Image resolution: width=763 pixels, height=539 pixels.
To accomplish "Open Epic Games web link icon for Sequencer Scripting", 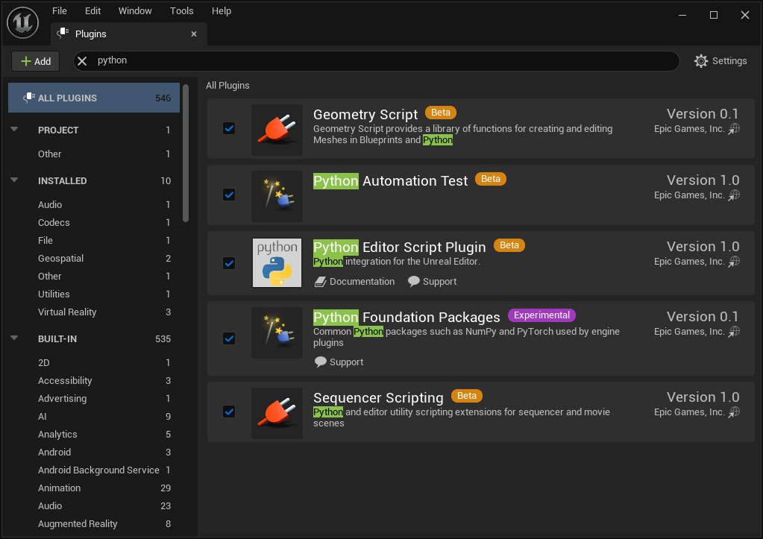I will click(734, 412).
